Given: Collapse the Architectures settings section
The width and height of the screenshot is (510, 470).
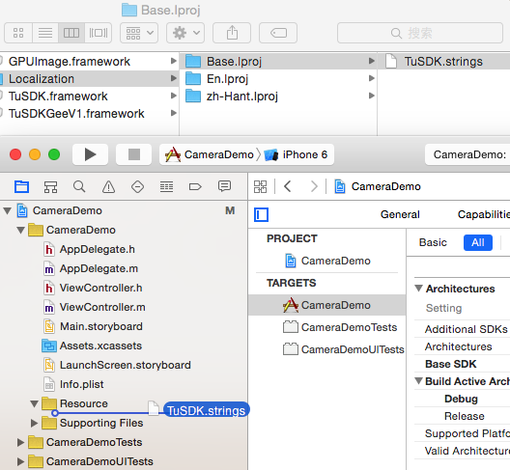Looking at the screenshot, I should click(418, 289).
